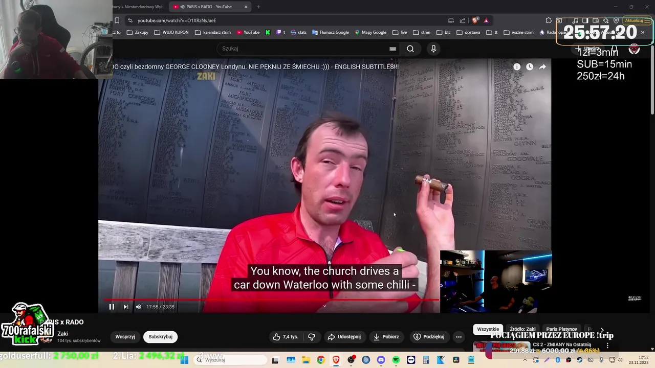Click Brave Rewards triangle icon
The height and width of the screenshot is (368, 655).
[x=486, y=20]
